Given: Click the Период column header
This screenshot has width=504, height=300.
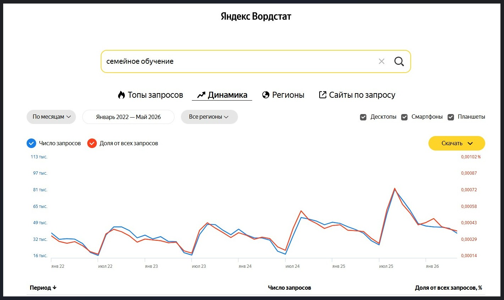Looking at the screenshot, I should (40, 288).
